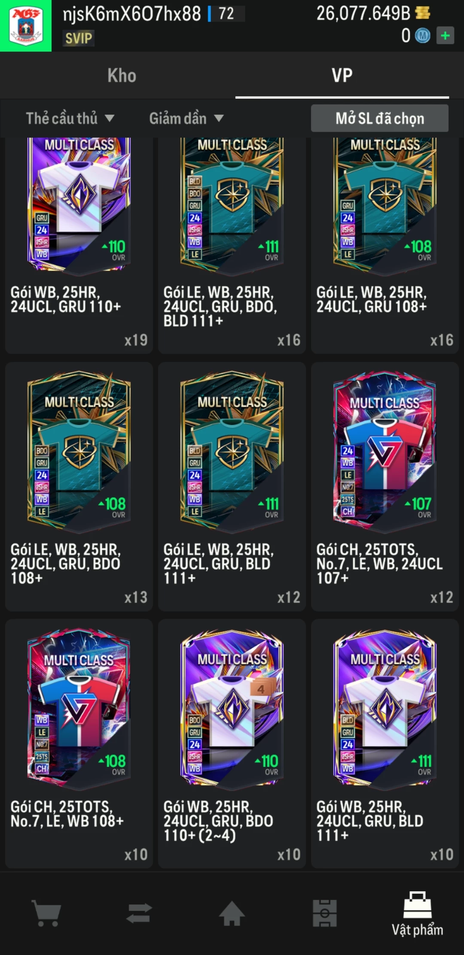Select the Gói CH, 25TOTS, No.7, LE, WB 108+ pack
Viewport: 464px width, 955px height.
click(79, 743)
